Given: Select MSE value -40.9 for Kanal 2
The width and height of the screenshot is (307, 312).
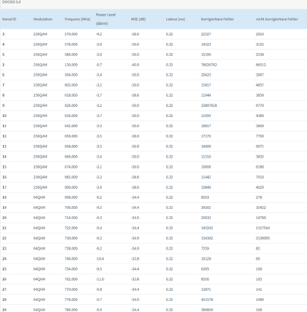Looking at the screenshot, I should point(135,65).
